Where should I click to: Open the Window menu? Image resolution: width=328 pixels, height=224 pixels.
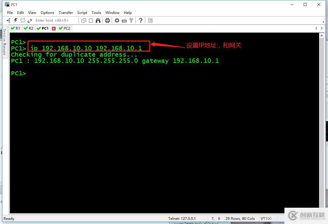coord(112,12)
